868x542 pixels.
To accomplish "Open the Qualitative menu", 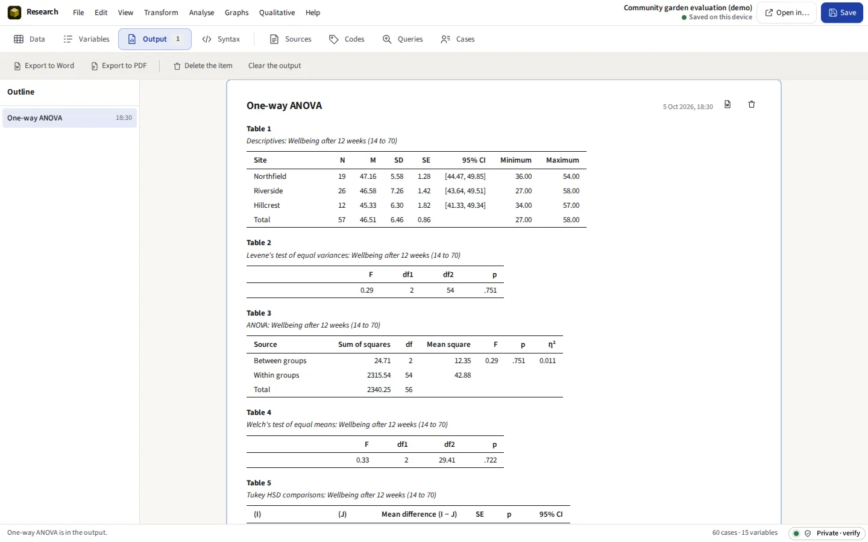I will 277,13.
